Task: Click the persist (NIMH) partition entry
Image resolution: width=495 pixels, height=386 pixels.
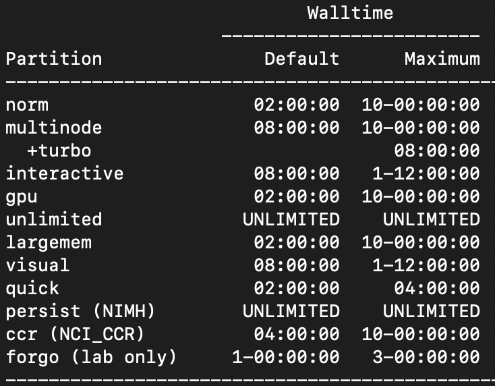Action: coord(81,311)
